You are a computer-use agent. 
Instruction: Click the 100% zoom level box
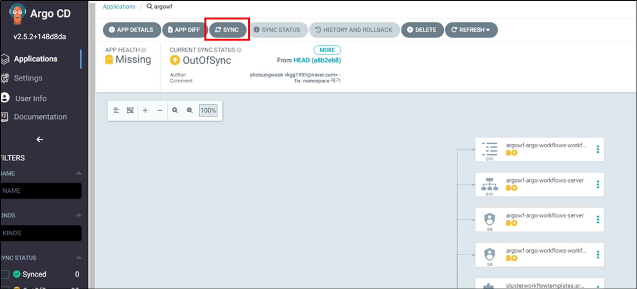(208, 110)
